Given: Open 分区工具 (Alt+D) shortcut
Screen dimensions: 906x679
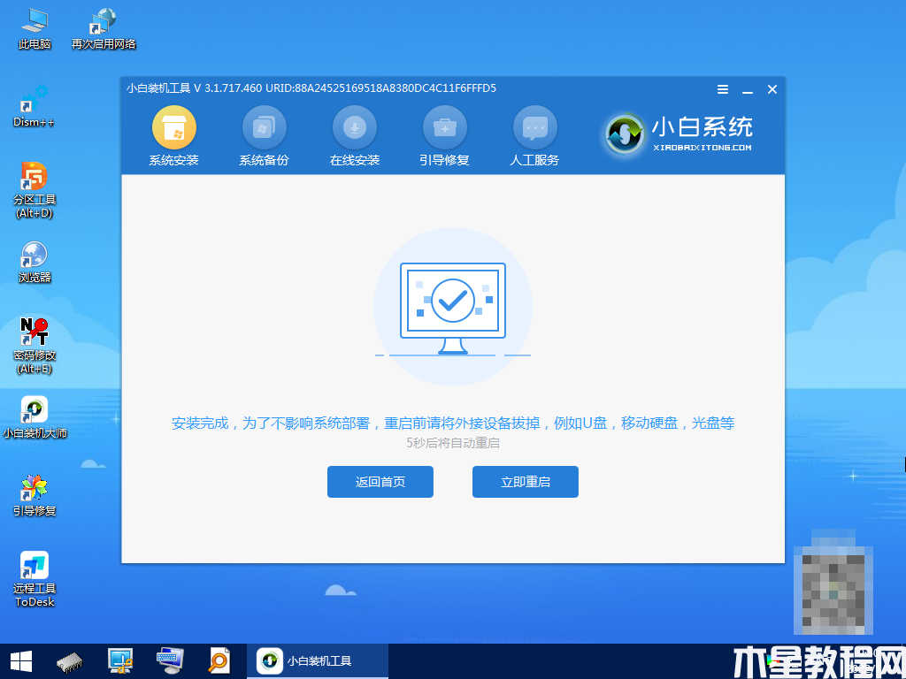Looking at the screenshot, I should pos(35,190).
